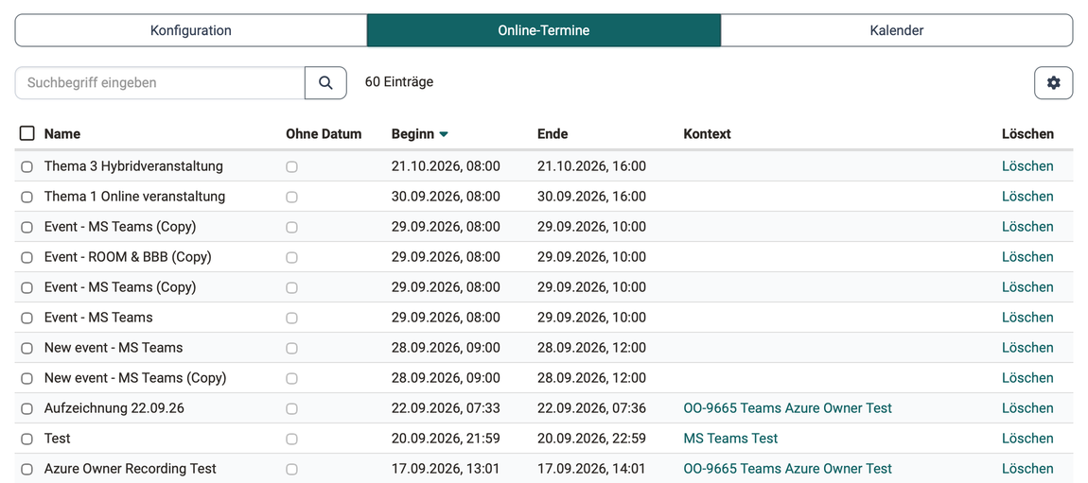Click end date 21.10.2026, 16:00
The image size is (1088, 483).
point(591,166)
